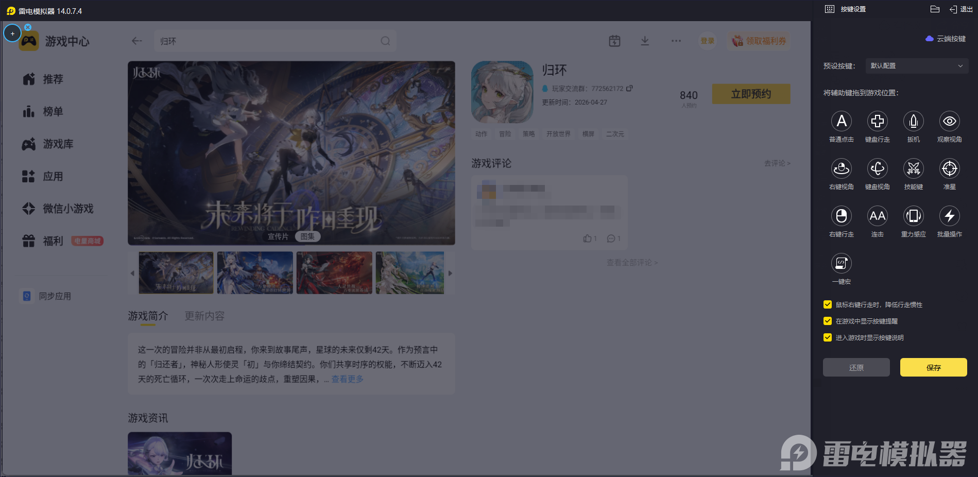Open 游戏库 game library in sidebar

click(x=47, y=144)
